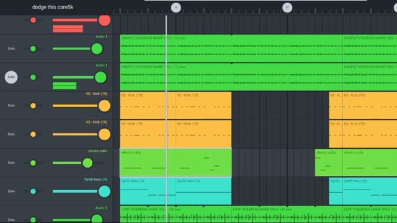Image resolution: width=397 pixels, height=223 pixels.
Task: Click the topmost Audio 1 volume knob
Action: [x=97, y=48]
